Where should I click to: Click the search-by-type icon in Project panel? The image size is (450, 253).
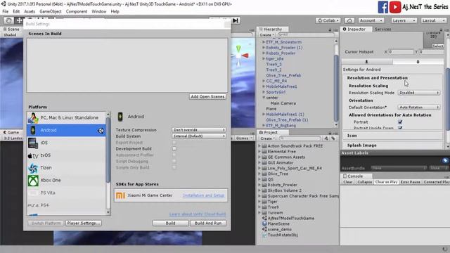coord(326,138)
